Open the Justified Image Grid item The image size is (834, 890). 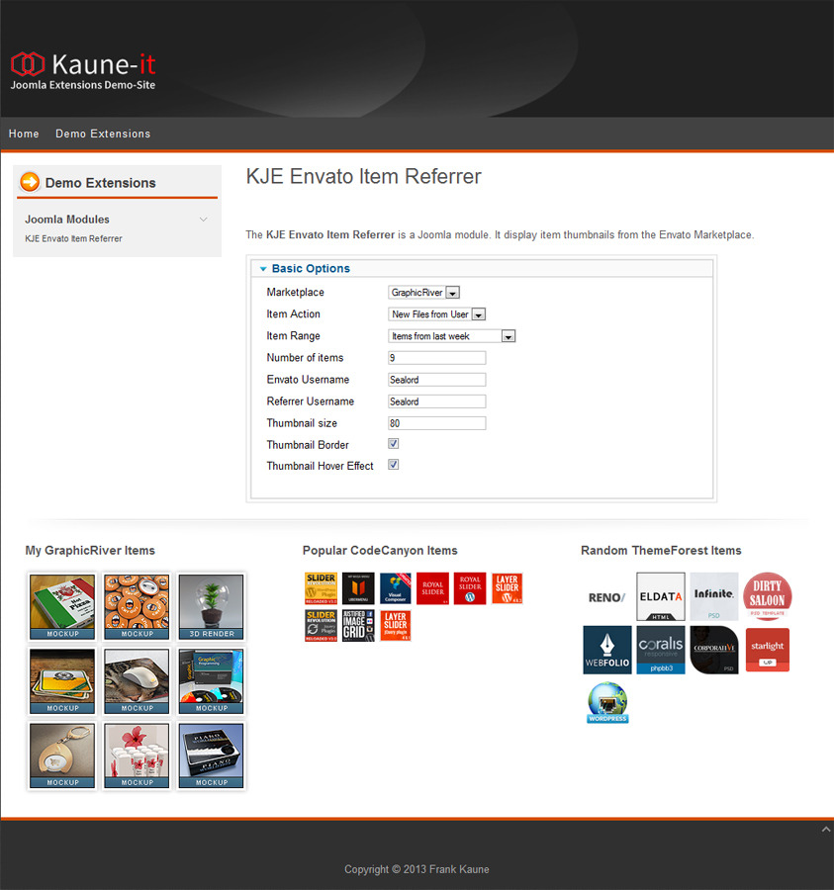pos(358,626)
